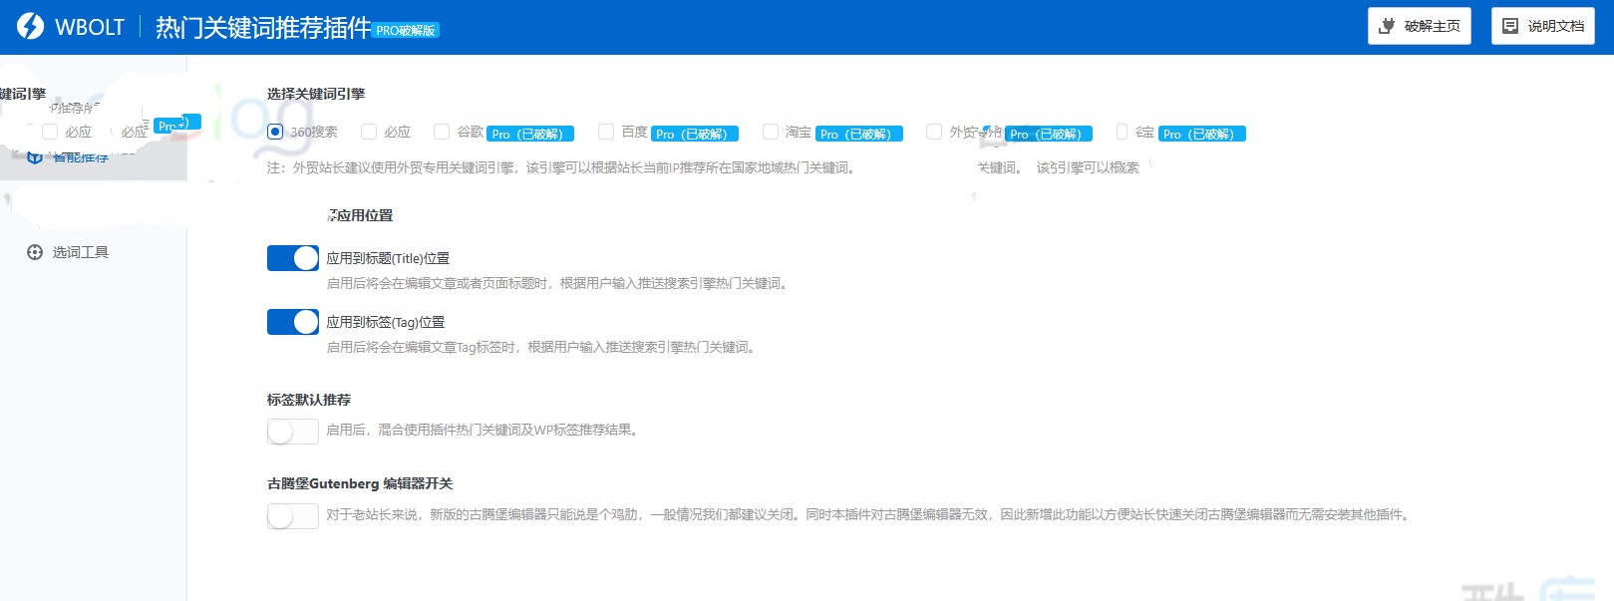Viewport: 1614px width, 601px height.
Task: Enable the 标签默认推荐 switch
Action: [x=293, y=431]
